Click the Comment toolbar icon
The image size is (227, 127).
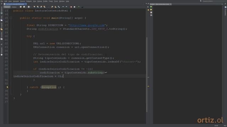coord(79,7)
